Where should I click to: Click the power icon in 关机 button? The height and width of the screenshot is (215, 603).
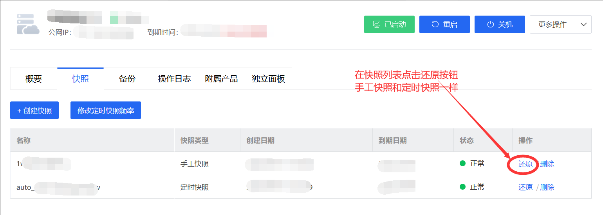click(x=490, y=24)
